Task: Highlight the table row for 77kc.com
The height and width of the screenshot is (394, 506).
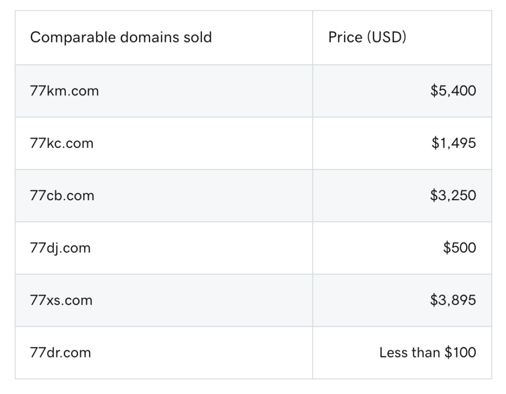Action: coord(253,143)
